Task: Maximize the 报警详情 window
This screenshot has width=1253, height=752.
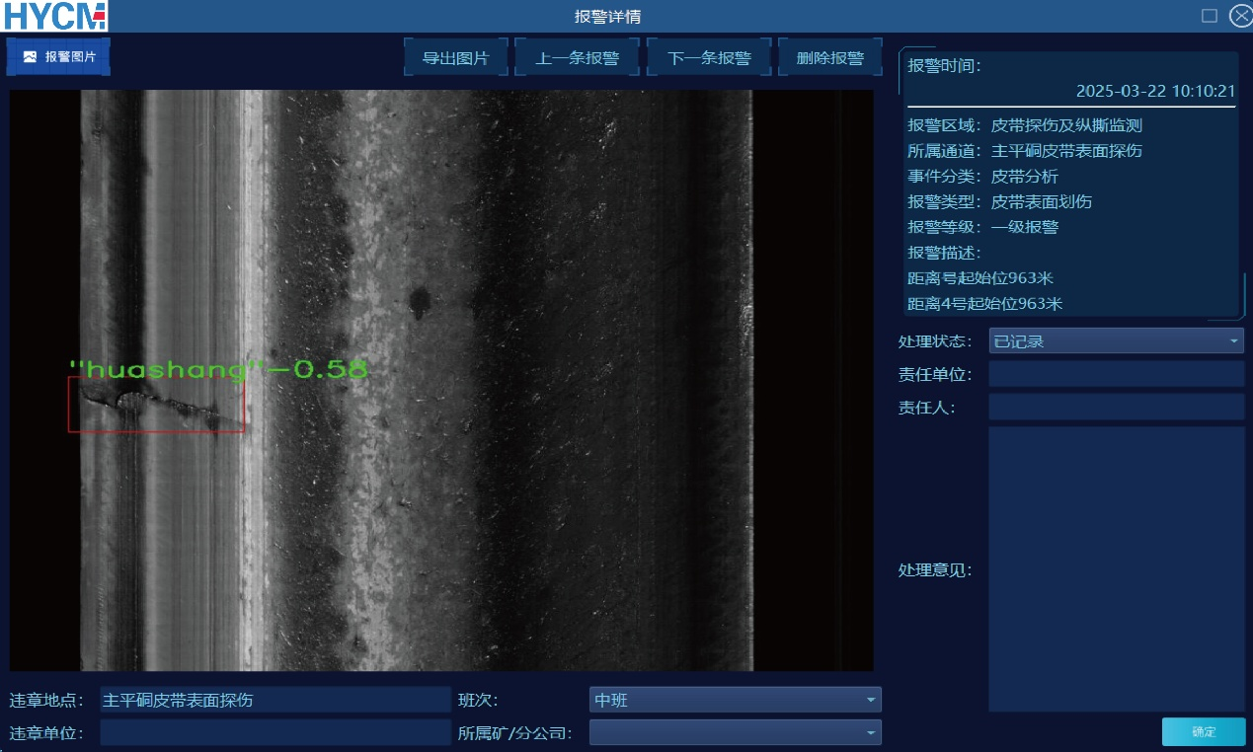Action: click(1209, 16)
